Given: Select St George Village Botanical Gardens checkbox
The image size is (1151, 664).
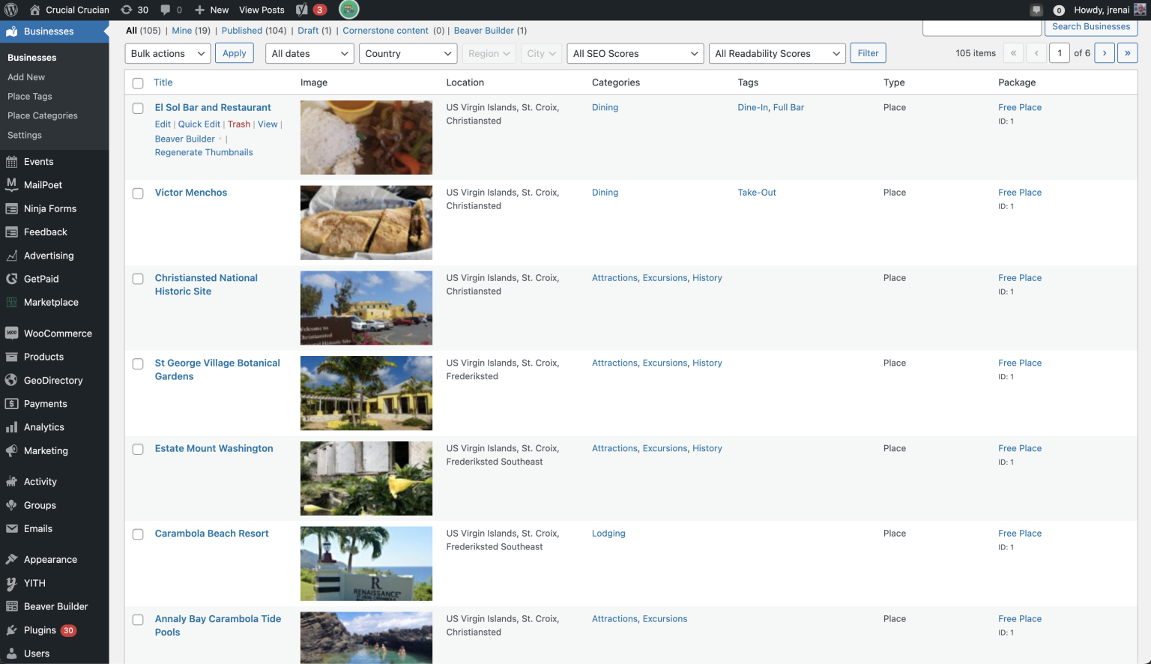Looking at the screenshot, I should [x=138, y=364].
